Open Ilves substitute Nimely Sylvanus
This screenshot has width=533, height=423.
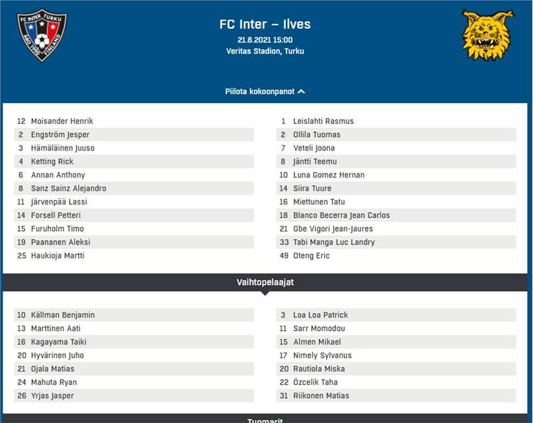tap(322, 356)
